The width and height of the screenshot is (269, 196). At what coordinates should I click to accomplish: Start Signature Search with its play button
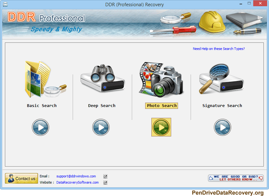click(x=223, y=127)
